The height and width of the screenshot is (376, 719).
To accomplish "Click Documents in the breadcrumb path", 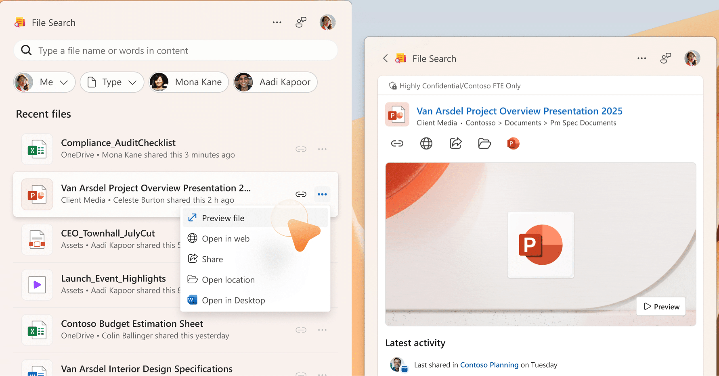I will pos(523,123).
